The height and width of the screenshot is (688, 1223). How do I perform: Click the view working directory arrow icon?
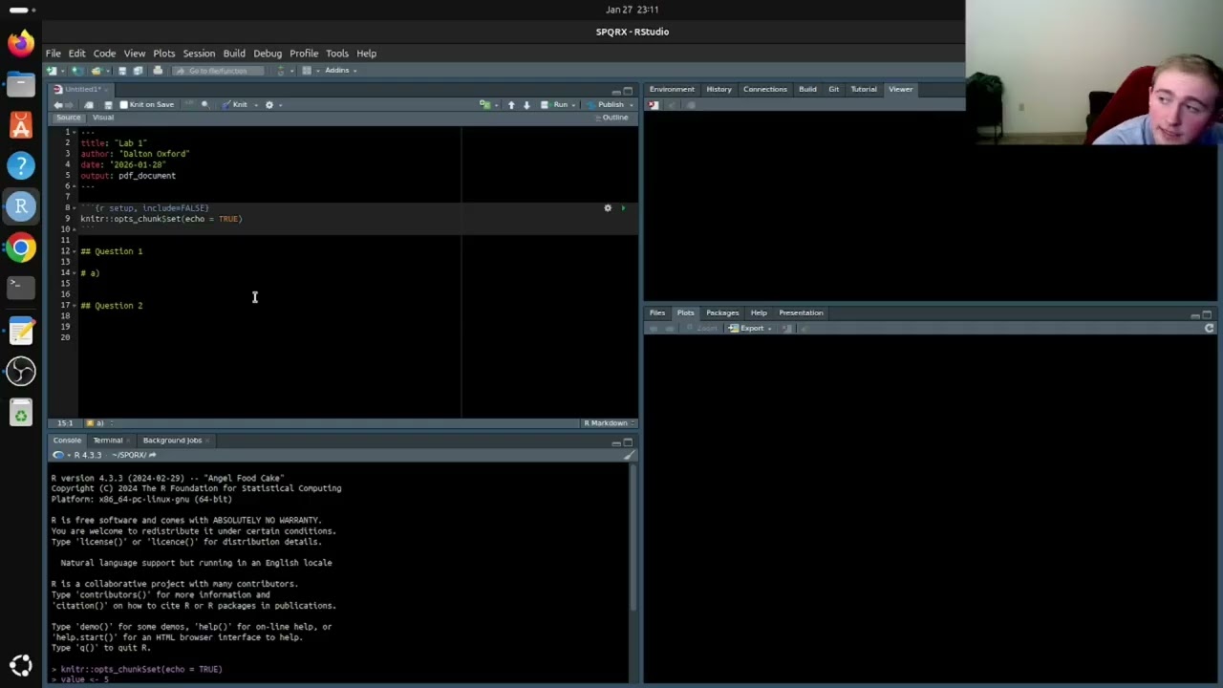(x=152, y=455)
